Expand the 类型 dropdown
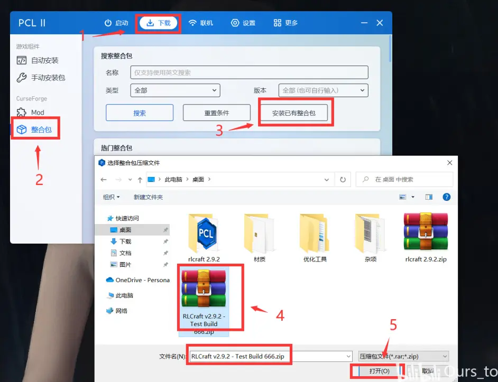 click(175, 90)
